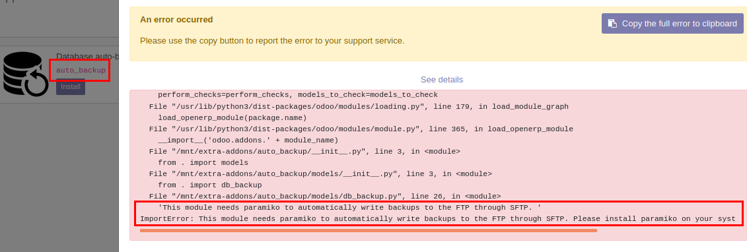The height and width of the screenshot is (252, 747).
Task: Click traceback line for auto_backup/__init__.py
Action: coord(304,152)
